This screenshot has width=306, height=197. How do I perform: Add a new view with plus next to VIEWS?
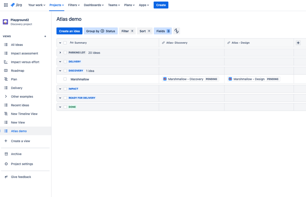click(45, 36)
